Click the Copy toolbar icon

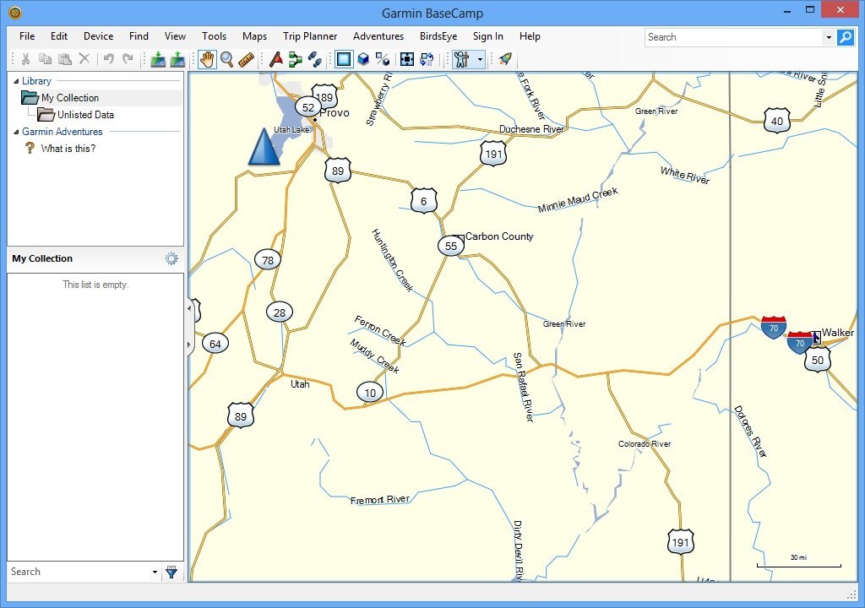(x=46, y=58)
